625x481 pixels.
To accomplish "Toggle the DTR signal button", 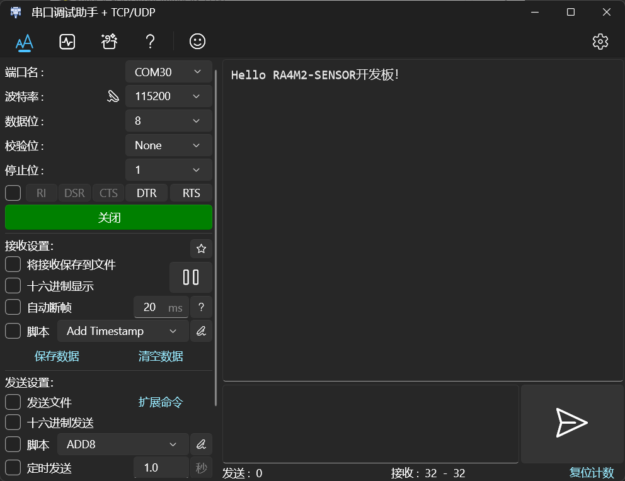I will click(x=147, y=193).
